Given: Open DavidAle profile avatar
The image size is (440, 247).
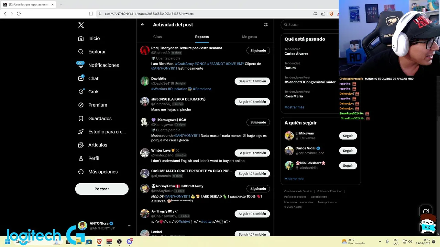Looking at the screenshot, I should click(x=145, y=81).
